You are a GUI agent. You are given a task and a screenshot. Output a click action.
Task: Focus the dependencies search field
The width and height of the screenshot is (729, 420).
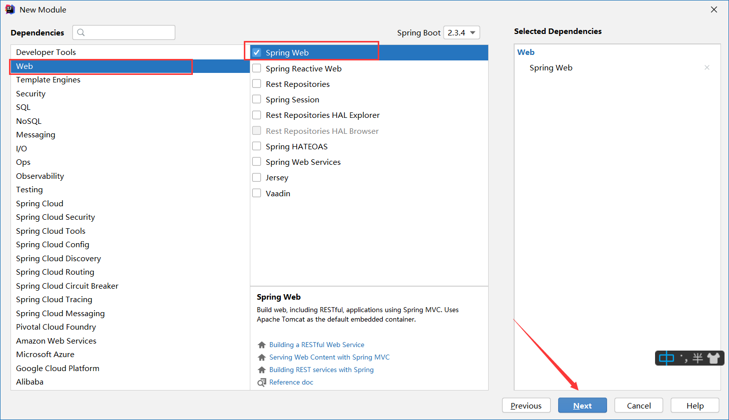(124, 32)
